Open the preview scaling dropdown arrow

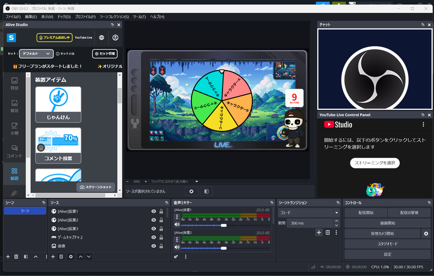pyautogui.click(x=197, y=181)
